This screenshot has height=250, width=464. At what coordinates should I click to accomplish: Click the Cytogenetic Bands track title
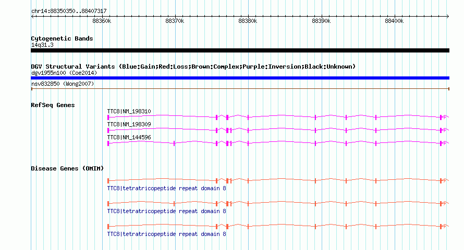62,38
